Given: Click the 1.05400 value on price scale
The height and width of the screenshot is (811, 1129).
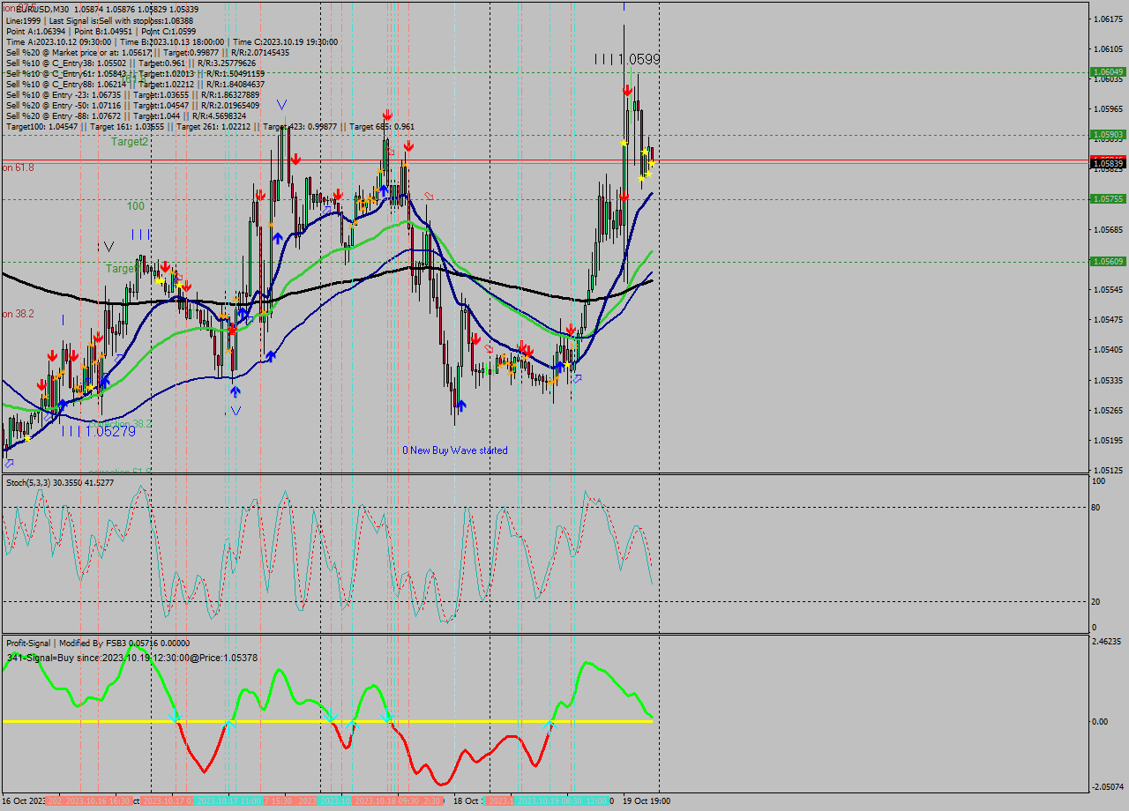Looking at the screenshot, I should [x=1108, y=350].
